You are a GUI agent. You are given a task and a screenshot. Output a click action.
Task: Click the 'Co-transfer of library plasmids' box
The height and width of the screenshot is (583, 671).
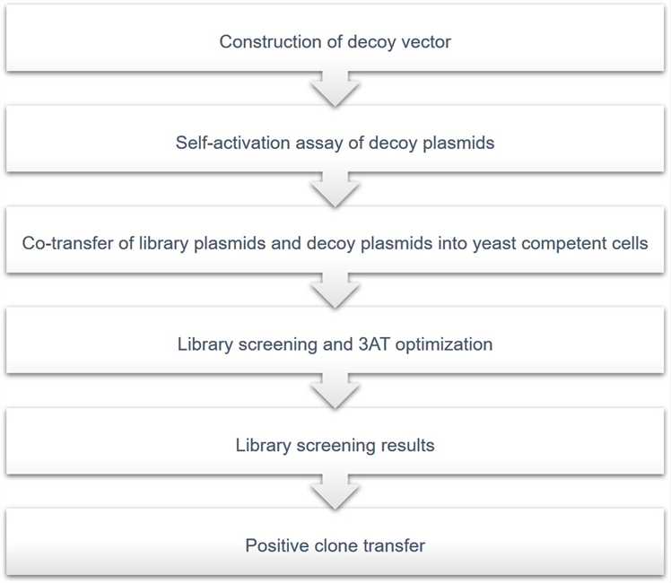tap(335, 240)
